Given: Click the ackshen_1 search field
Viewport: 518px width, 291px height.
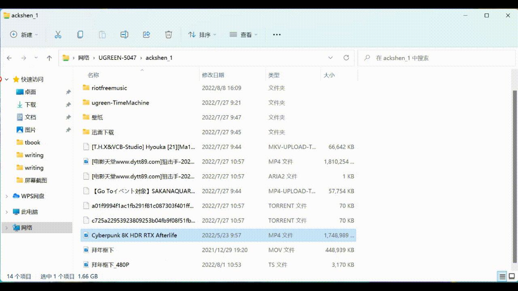Looking at the screenshot, I should [436, 57].
